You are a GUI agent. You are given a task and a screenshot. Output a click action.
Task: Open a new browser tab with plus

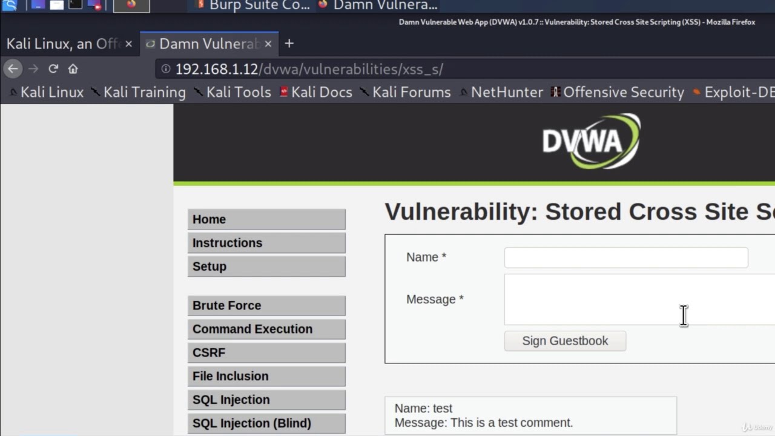tap(289, 44)
